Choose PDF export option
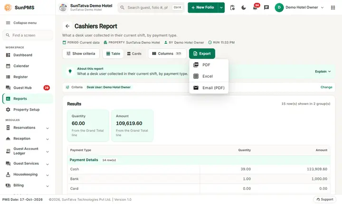Image resolution: width=342 pixels, height=204 pixels. (x=209, y=65)
